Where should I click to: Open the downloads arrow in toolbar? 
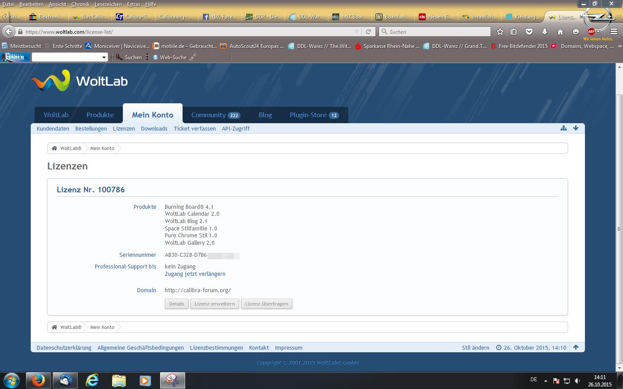click(545, 32)
